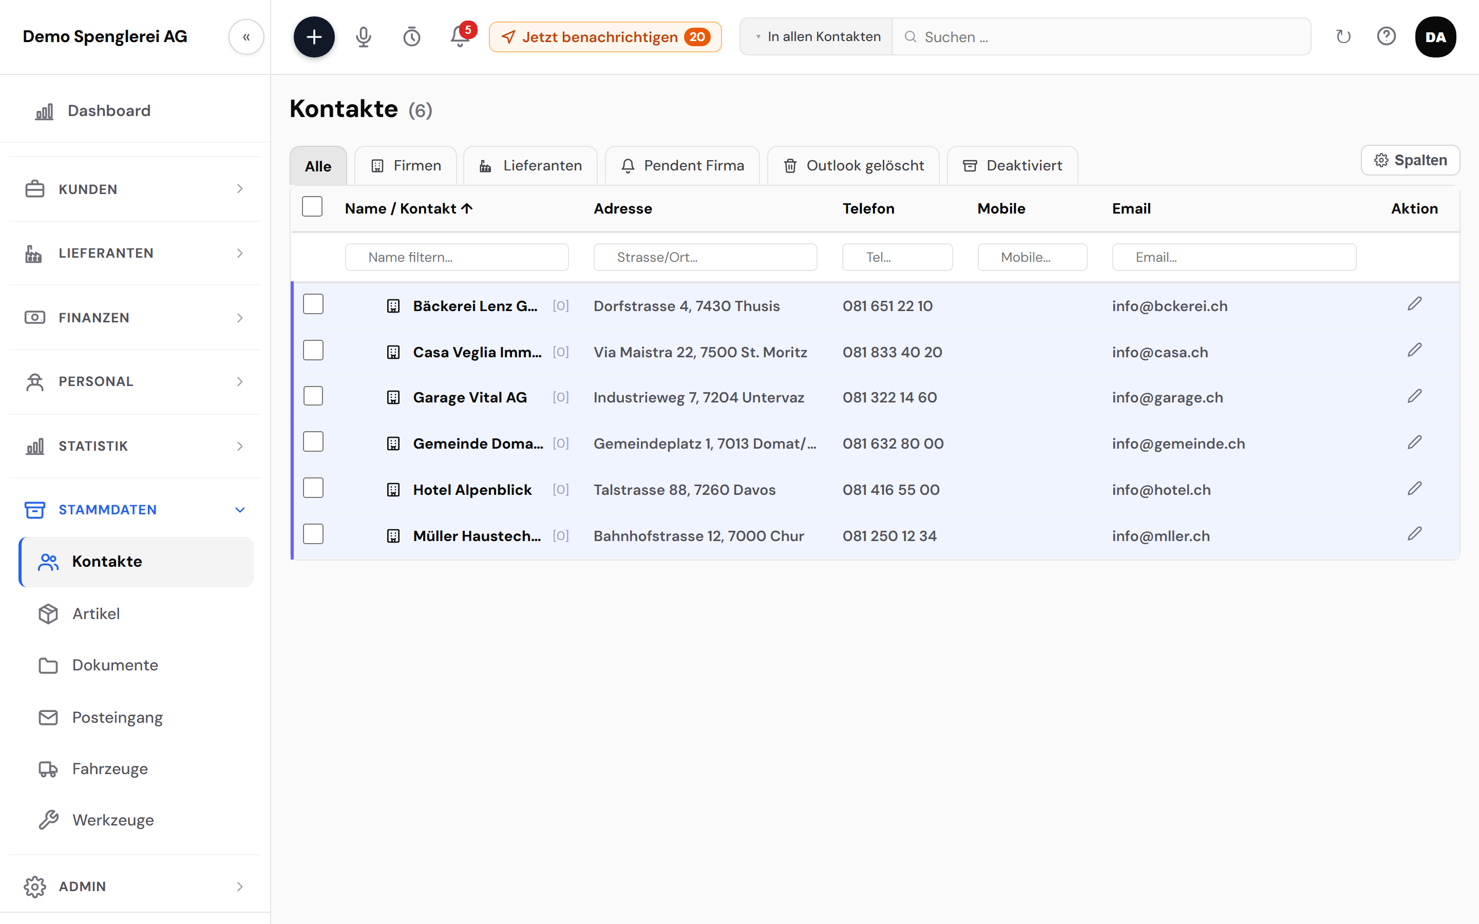
Task: Click the Werkzeuge wrench icon
Action: click(48, 820)
